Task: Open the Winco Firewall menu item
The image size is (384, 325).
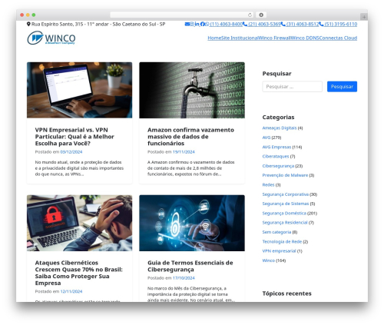Action: pyautogui.click(x=275, y=38)
